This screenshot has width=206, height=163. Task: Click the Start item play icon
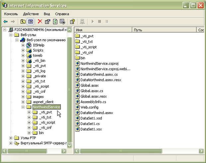coord(93,21)
